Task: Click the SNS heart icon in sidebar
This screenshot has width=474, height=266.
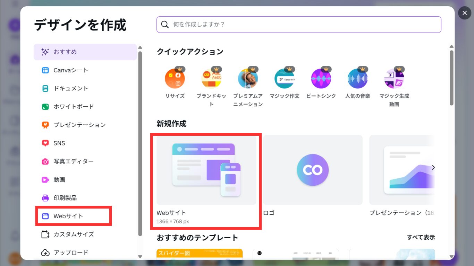Action: pyautogui.click(x=45, y=143)
